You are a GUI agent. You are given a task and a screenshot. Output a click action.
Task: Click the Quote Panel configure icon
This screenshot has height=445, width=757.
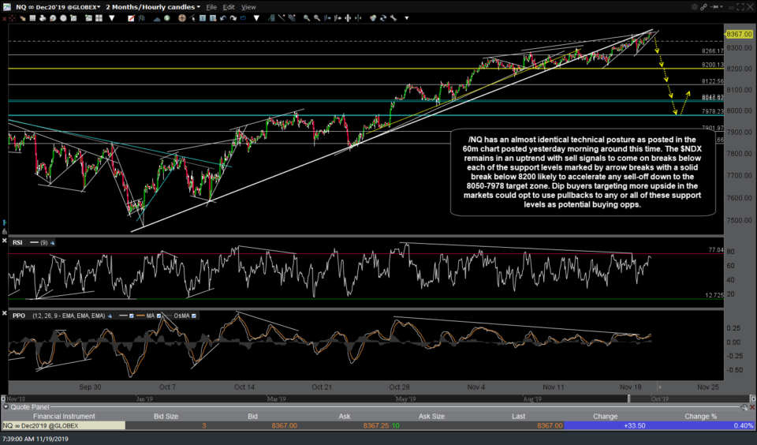click(x=744, y=407)
